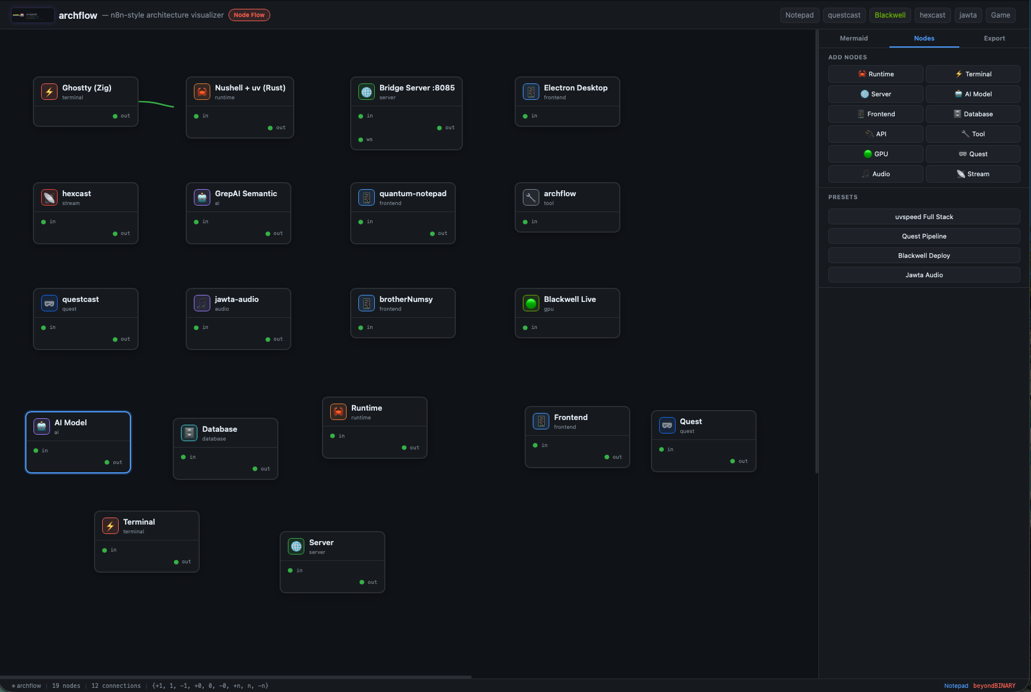Add a Server node using the globe icon
This screenshot has height=692, width=1031.
coord(864,94)
